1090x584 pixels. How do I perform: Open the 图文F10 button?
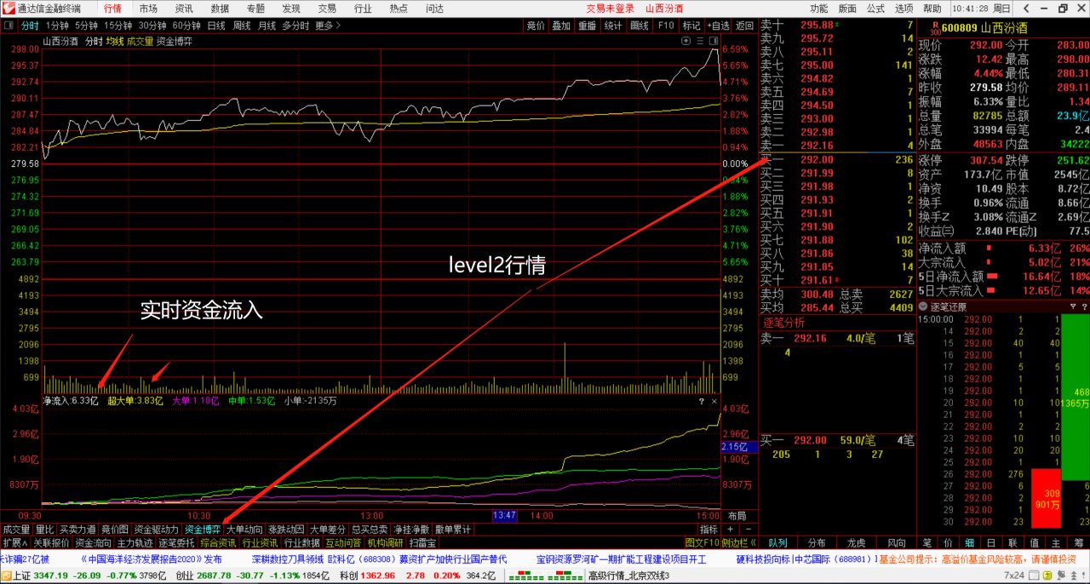pyautogui.click(x=701, y=542)
